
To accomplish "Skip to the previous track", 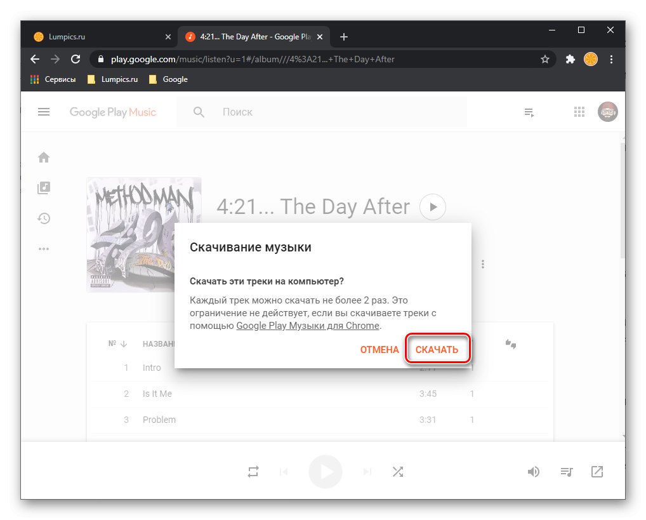I will [x=284, y=471].
